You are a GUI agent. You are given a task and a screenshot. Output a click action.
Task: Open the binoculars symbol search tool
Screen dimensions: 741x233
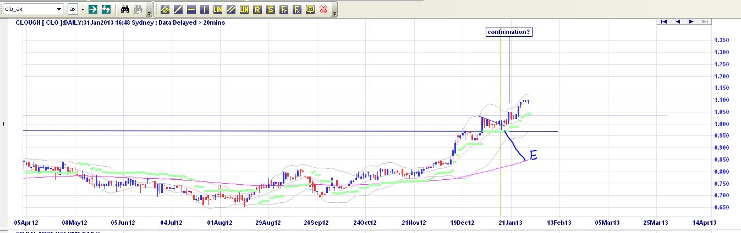tap(125, 9)
